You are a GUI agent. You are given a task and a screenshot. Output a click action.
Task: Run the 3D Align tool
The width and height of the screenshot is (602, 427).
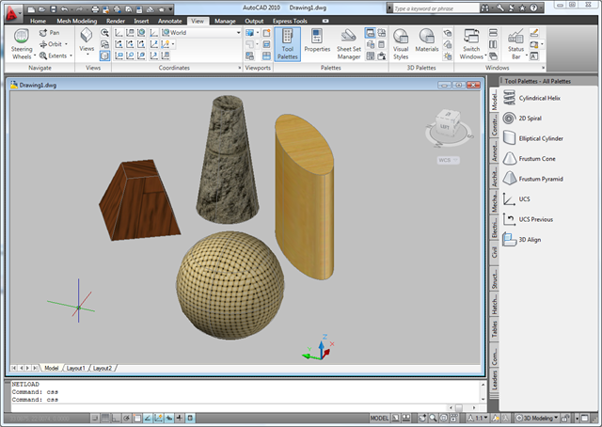point(529,239)
